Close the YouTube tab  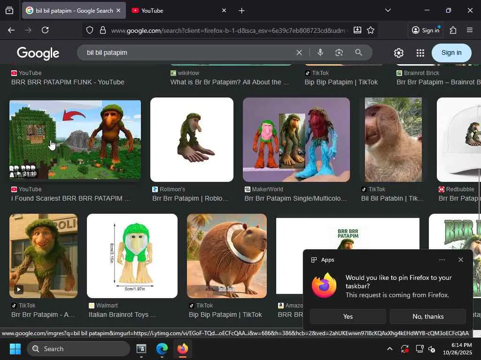coord(224,10)
